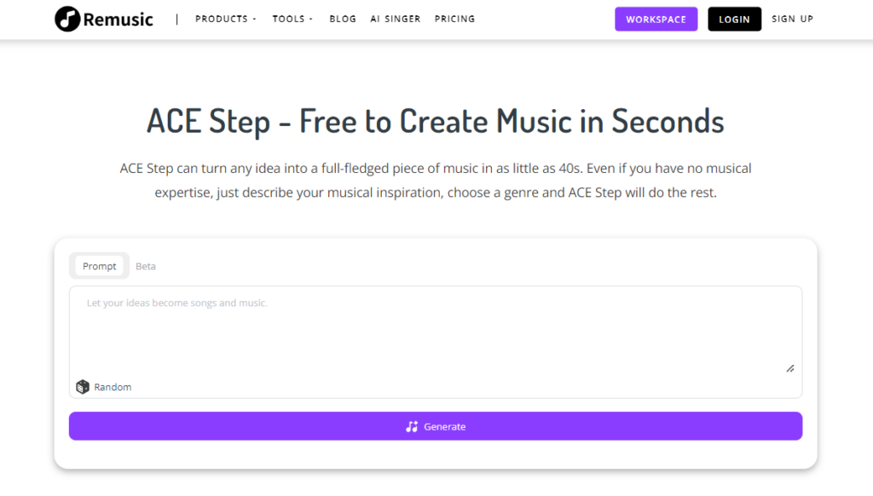Open the Products menu
This screenshot has width=873, height=496.
point(222,18)
